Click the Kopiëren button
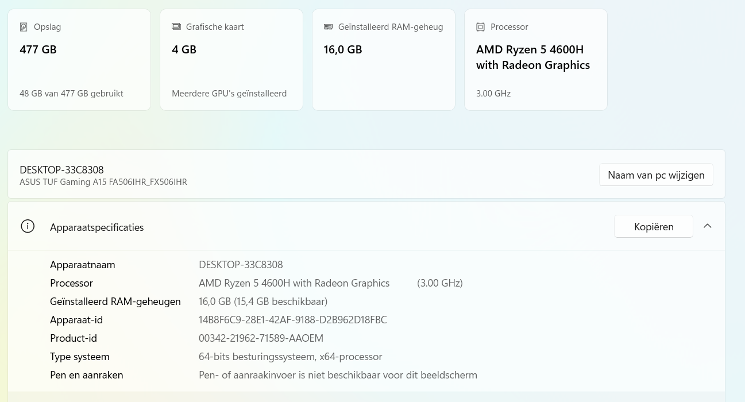The height and width of the screenshot is (402, 745). point(654,226)
